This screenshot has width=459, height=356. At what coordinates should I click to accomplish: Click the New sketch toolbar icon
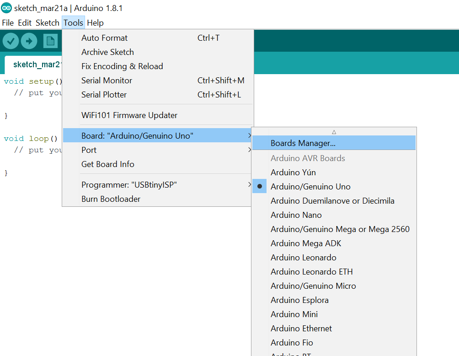pos(50,41)
